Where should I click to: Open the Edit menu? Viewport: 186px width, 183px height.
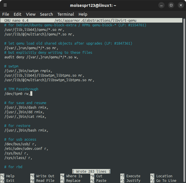click(x=17, y=14)
